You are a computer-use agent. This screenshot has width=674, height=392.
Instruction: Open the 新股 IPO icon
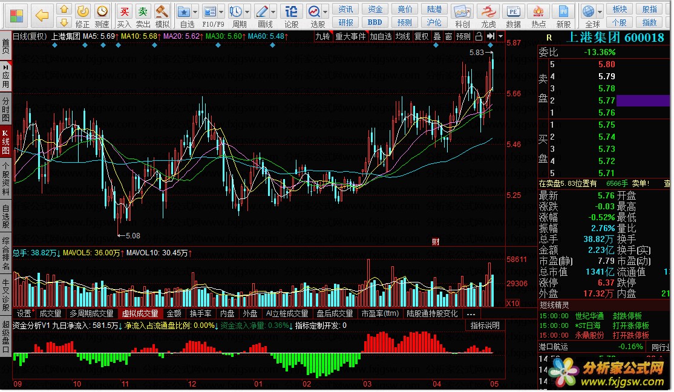coord(563,16)
